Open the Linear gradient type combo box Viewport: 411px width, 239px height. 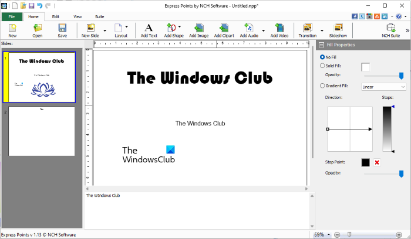[384, 87]
